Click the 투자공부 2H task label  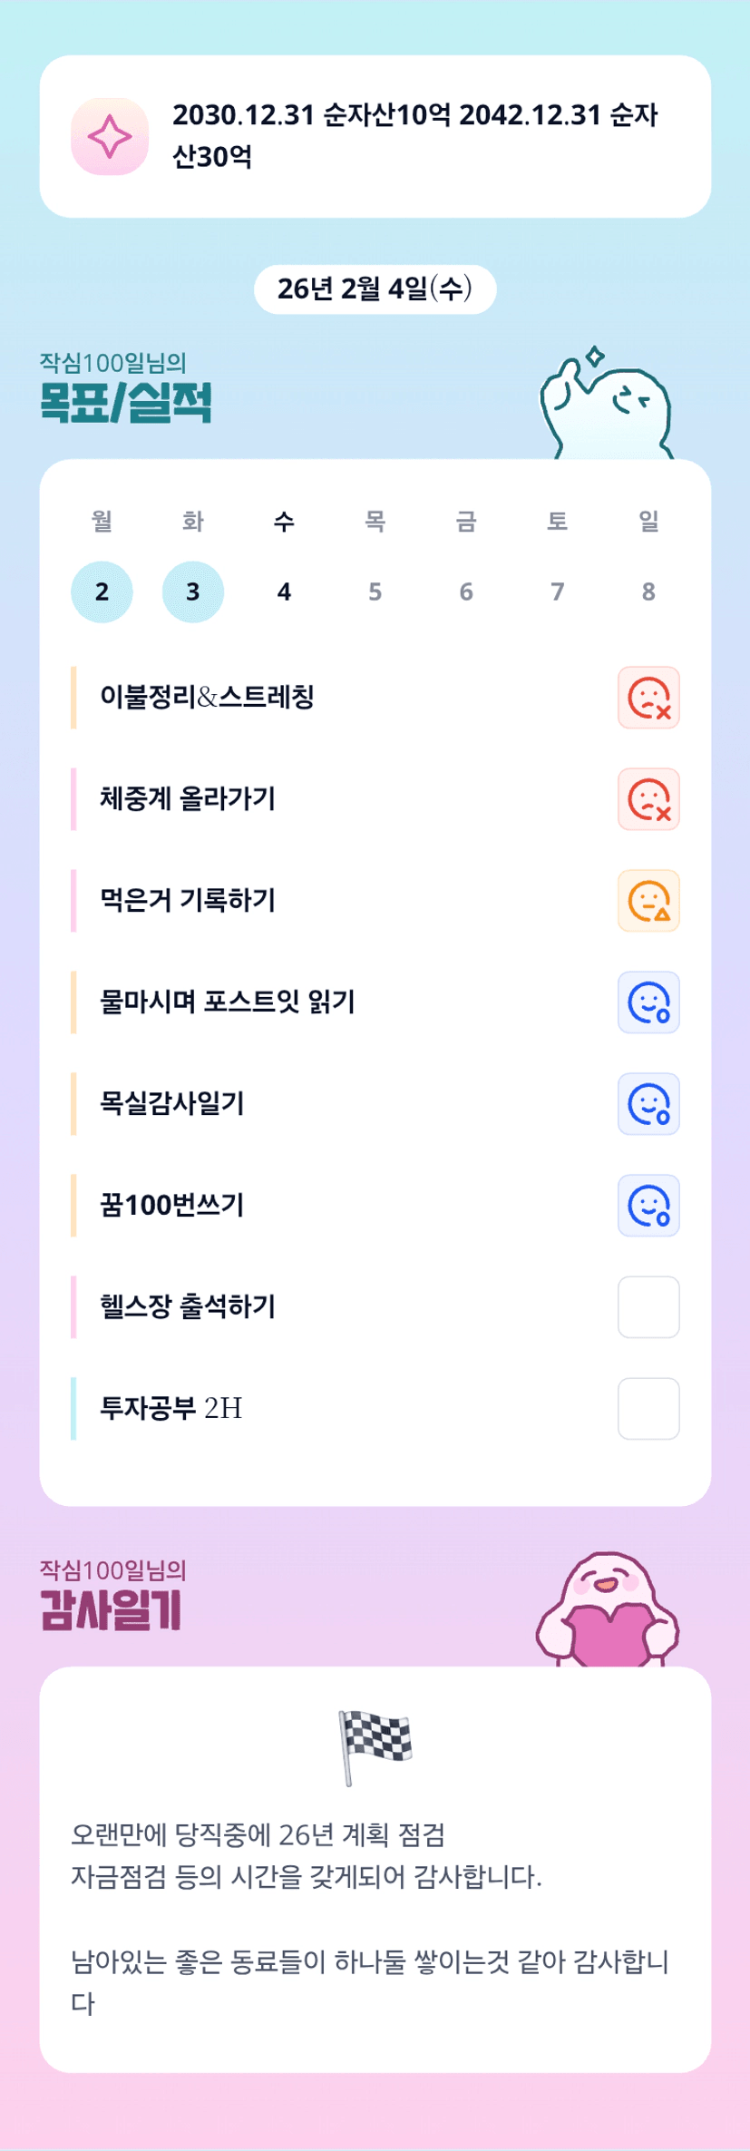pyautogui.click(x=171, y=1408)
